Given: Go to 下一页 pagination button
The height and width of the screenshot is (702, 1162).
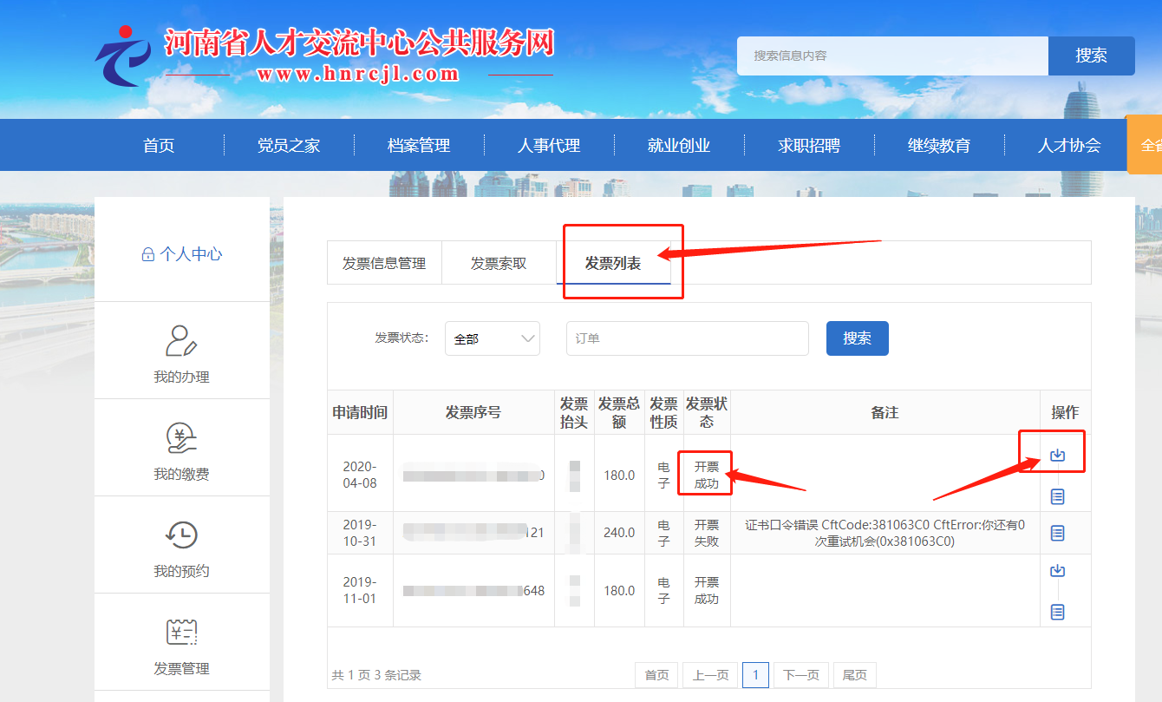Looking at the screenshot, I should pos(801,675).
